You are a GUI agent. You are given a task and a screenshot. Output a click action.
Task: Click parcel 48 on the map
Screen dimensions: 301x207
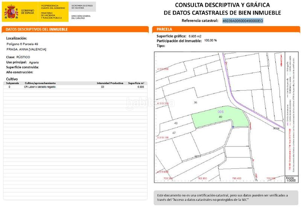(176, 123)
